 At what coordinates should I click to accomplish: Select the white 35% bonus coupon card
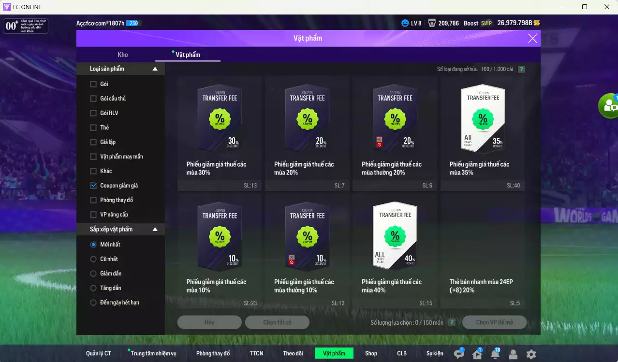(x=483, y=133)
